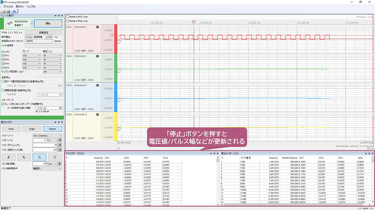Viewport: 375px width, 210px height.
Task: Click the AN300000 device icon
Action: (10, 23)
